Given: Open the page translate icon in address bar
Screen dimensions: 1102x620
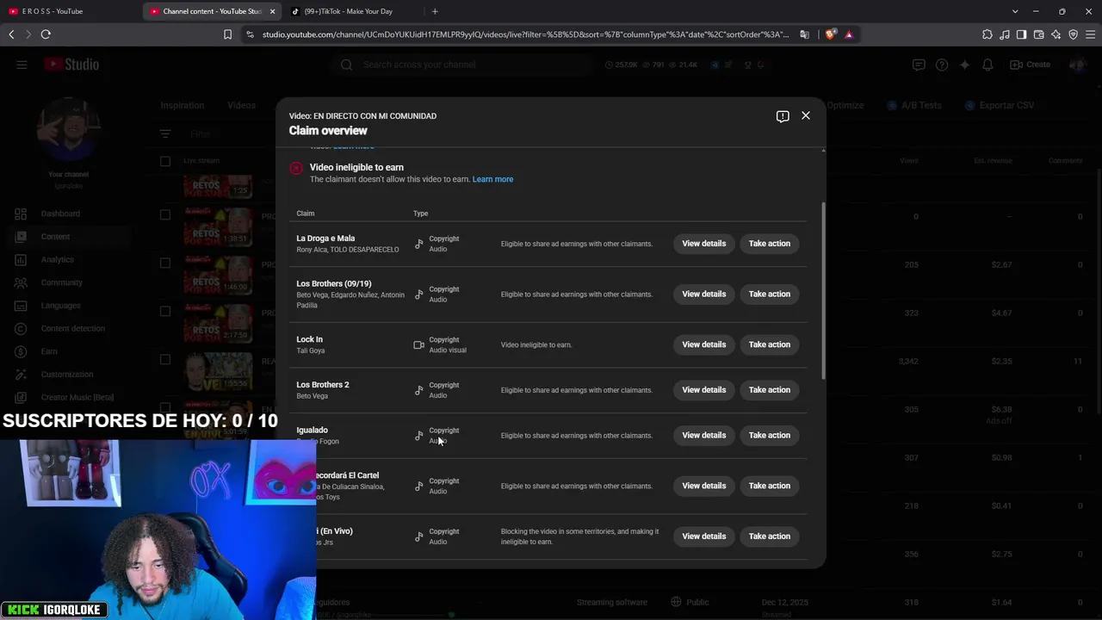Looking at the screenshot, I should pos(805,34).
